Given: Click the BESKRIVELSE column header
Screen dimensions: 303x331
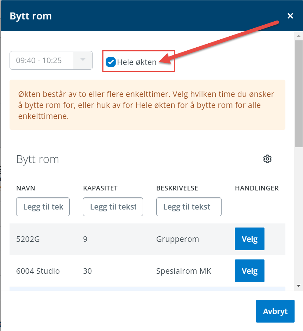Looking at the screenshot, I should 177,188.
